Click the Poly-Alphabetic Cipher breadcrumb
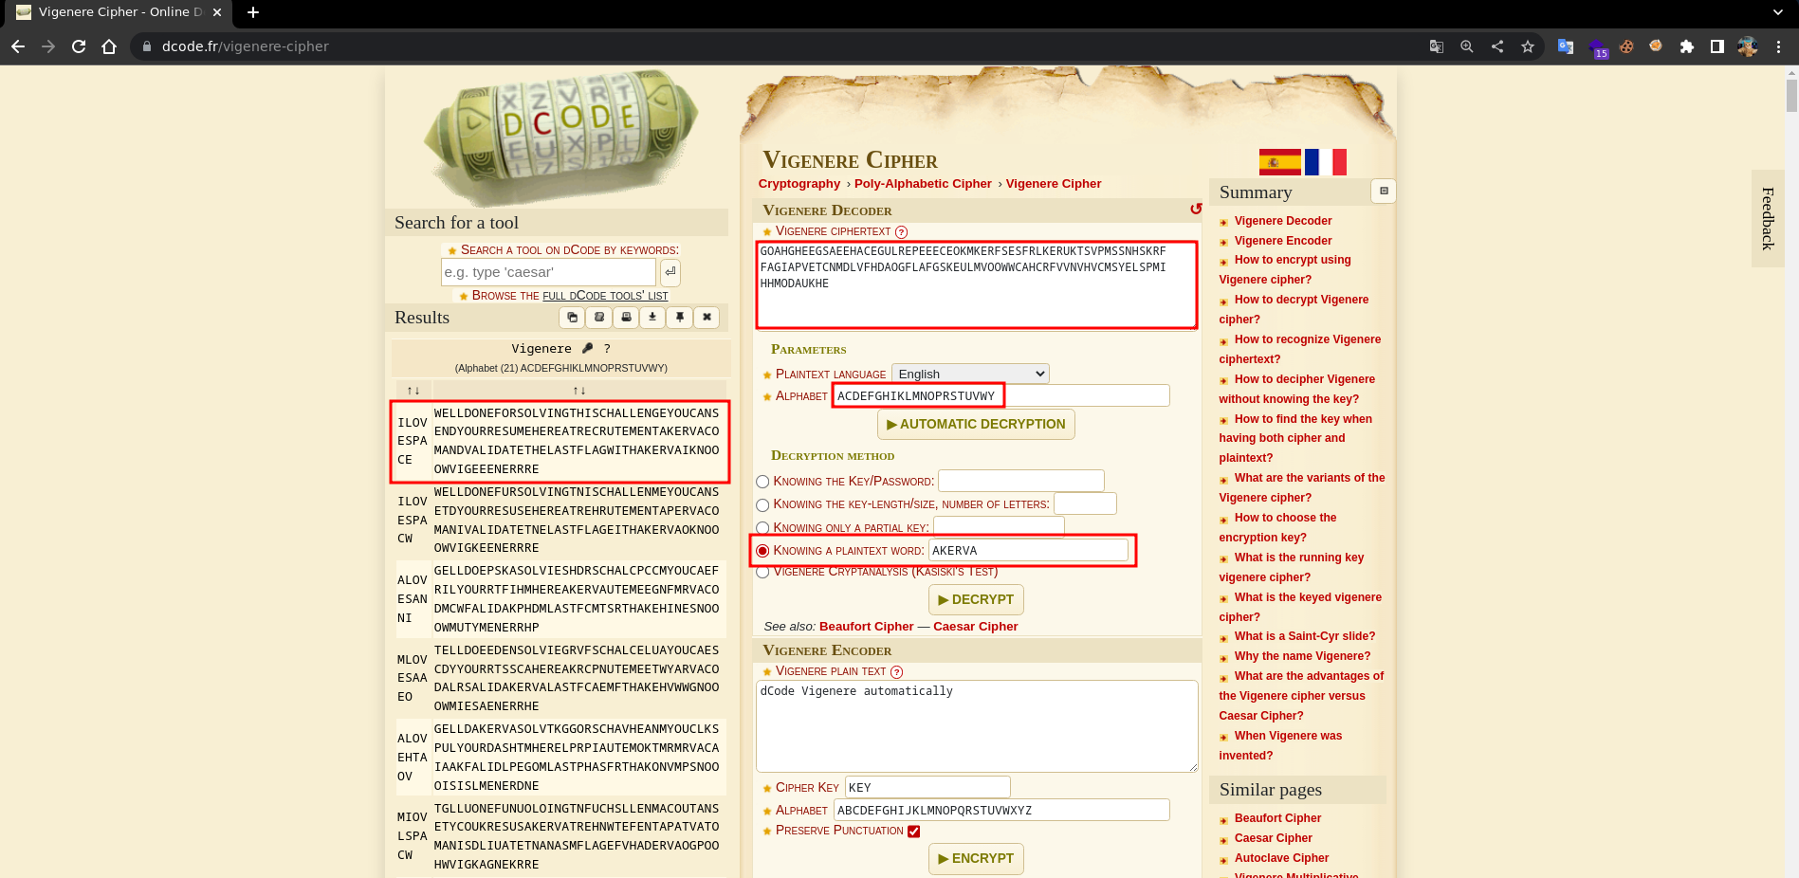Viewport: 1799px width, 878px height. (922, 184)
